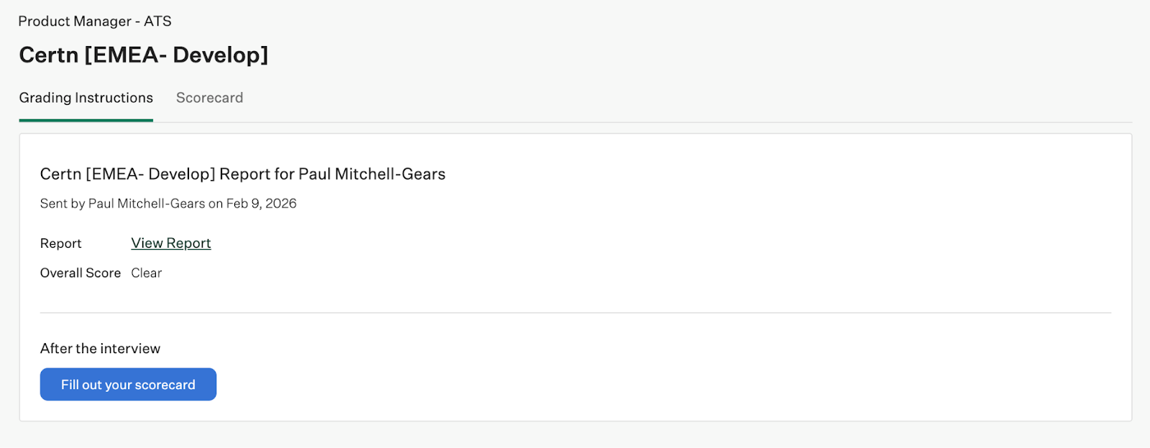The image size is (1150, 448).
Task: Click the After the interview heading
Action: coord(100,348)
